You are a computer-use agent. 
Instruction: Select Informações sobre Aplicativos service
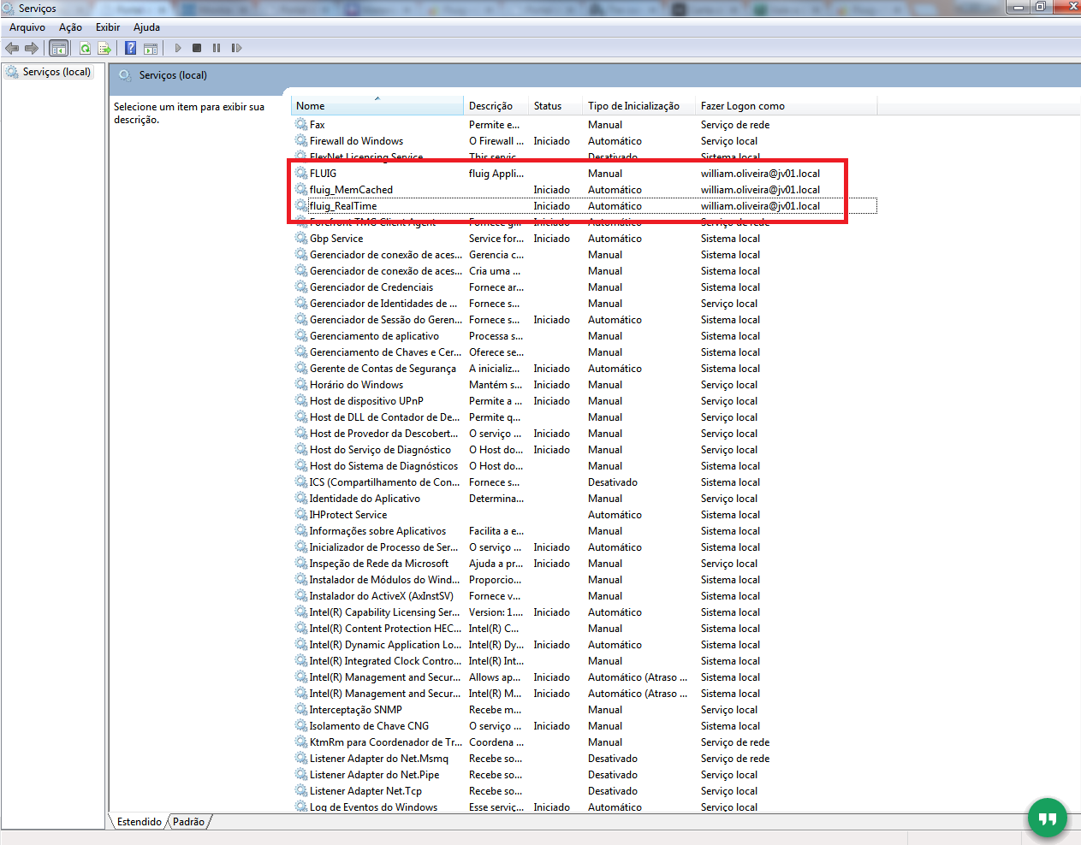click(377, 530)
